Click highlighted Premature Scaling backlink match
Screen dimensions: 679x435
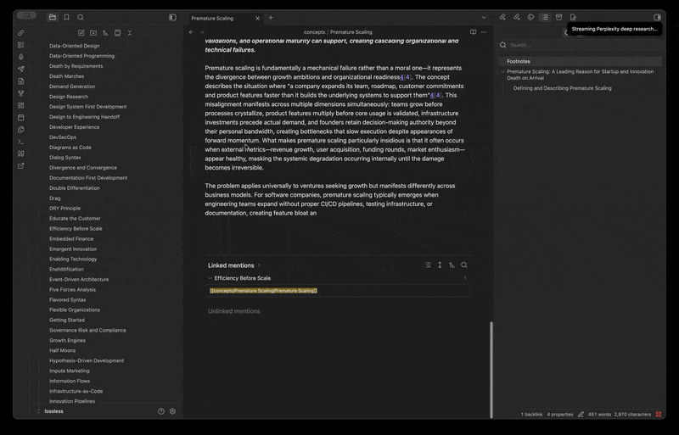(x=263, y=291)
